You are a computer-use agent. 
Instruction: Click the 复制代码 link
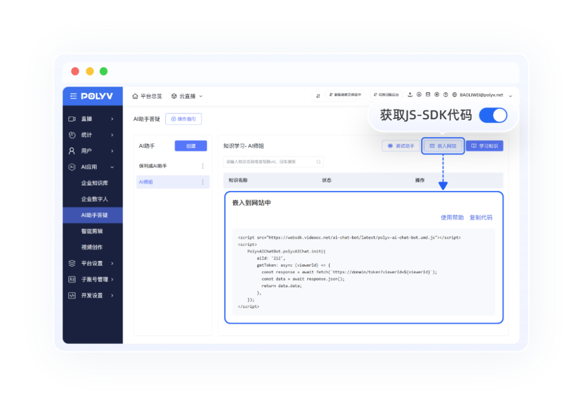[x=481, y=218]
